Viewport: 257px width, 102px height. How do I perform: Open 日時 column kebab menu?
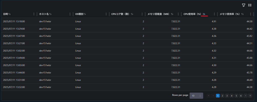pyautogui.click(x=34, y=14)
